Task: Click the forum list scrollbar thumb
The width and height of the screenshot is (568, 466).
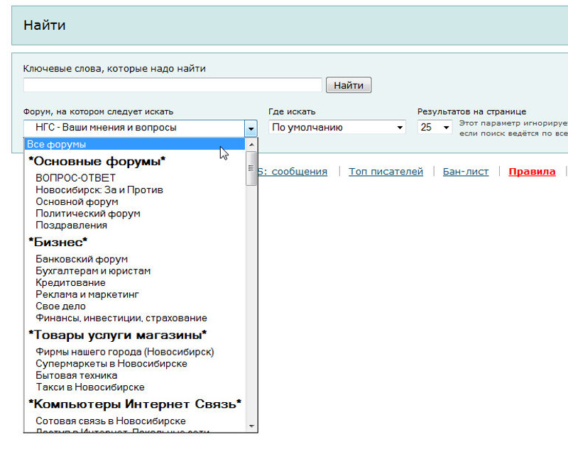Action: coord(251,168)
